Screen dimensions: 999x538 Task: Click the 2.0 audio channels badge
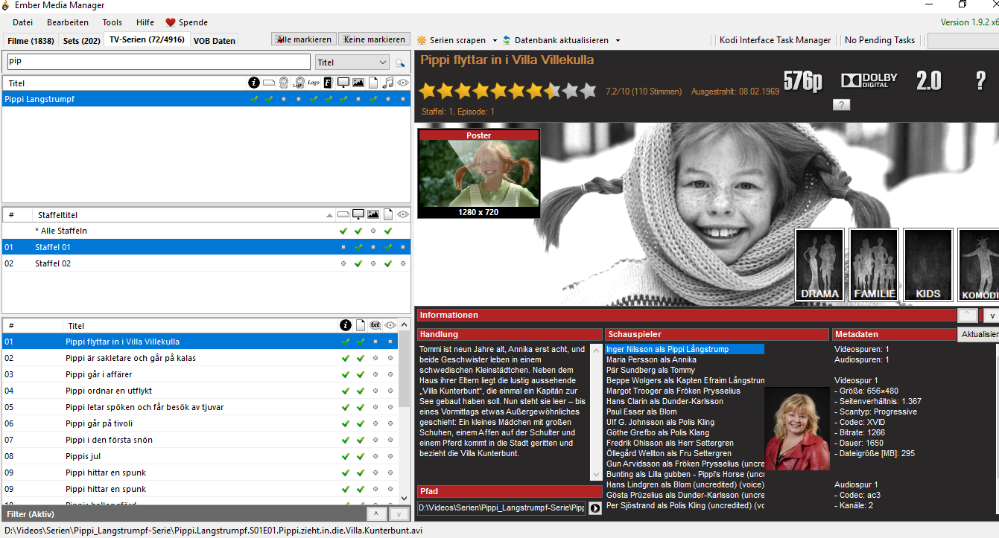[928, 81]
